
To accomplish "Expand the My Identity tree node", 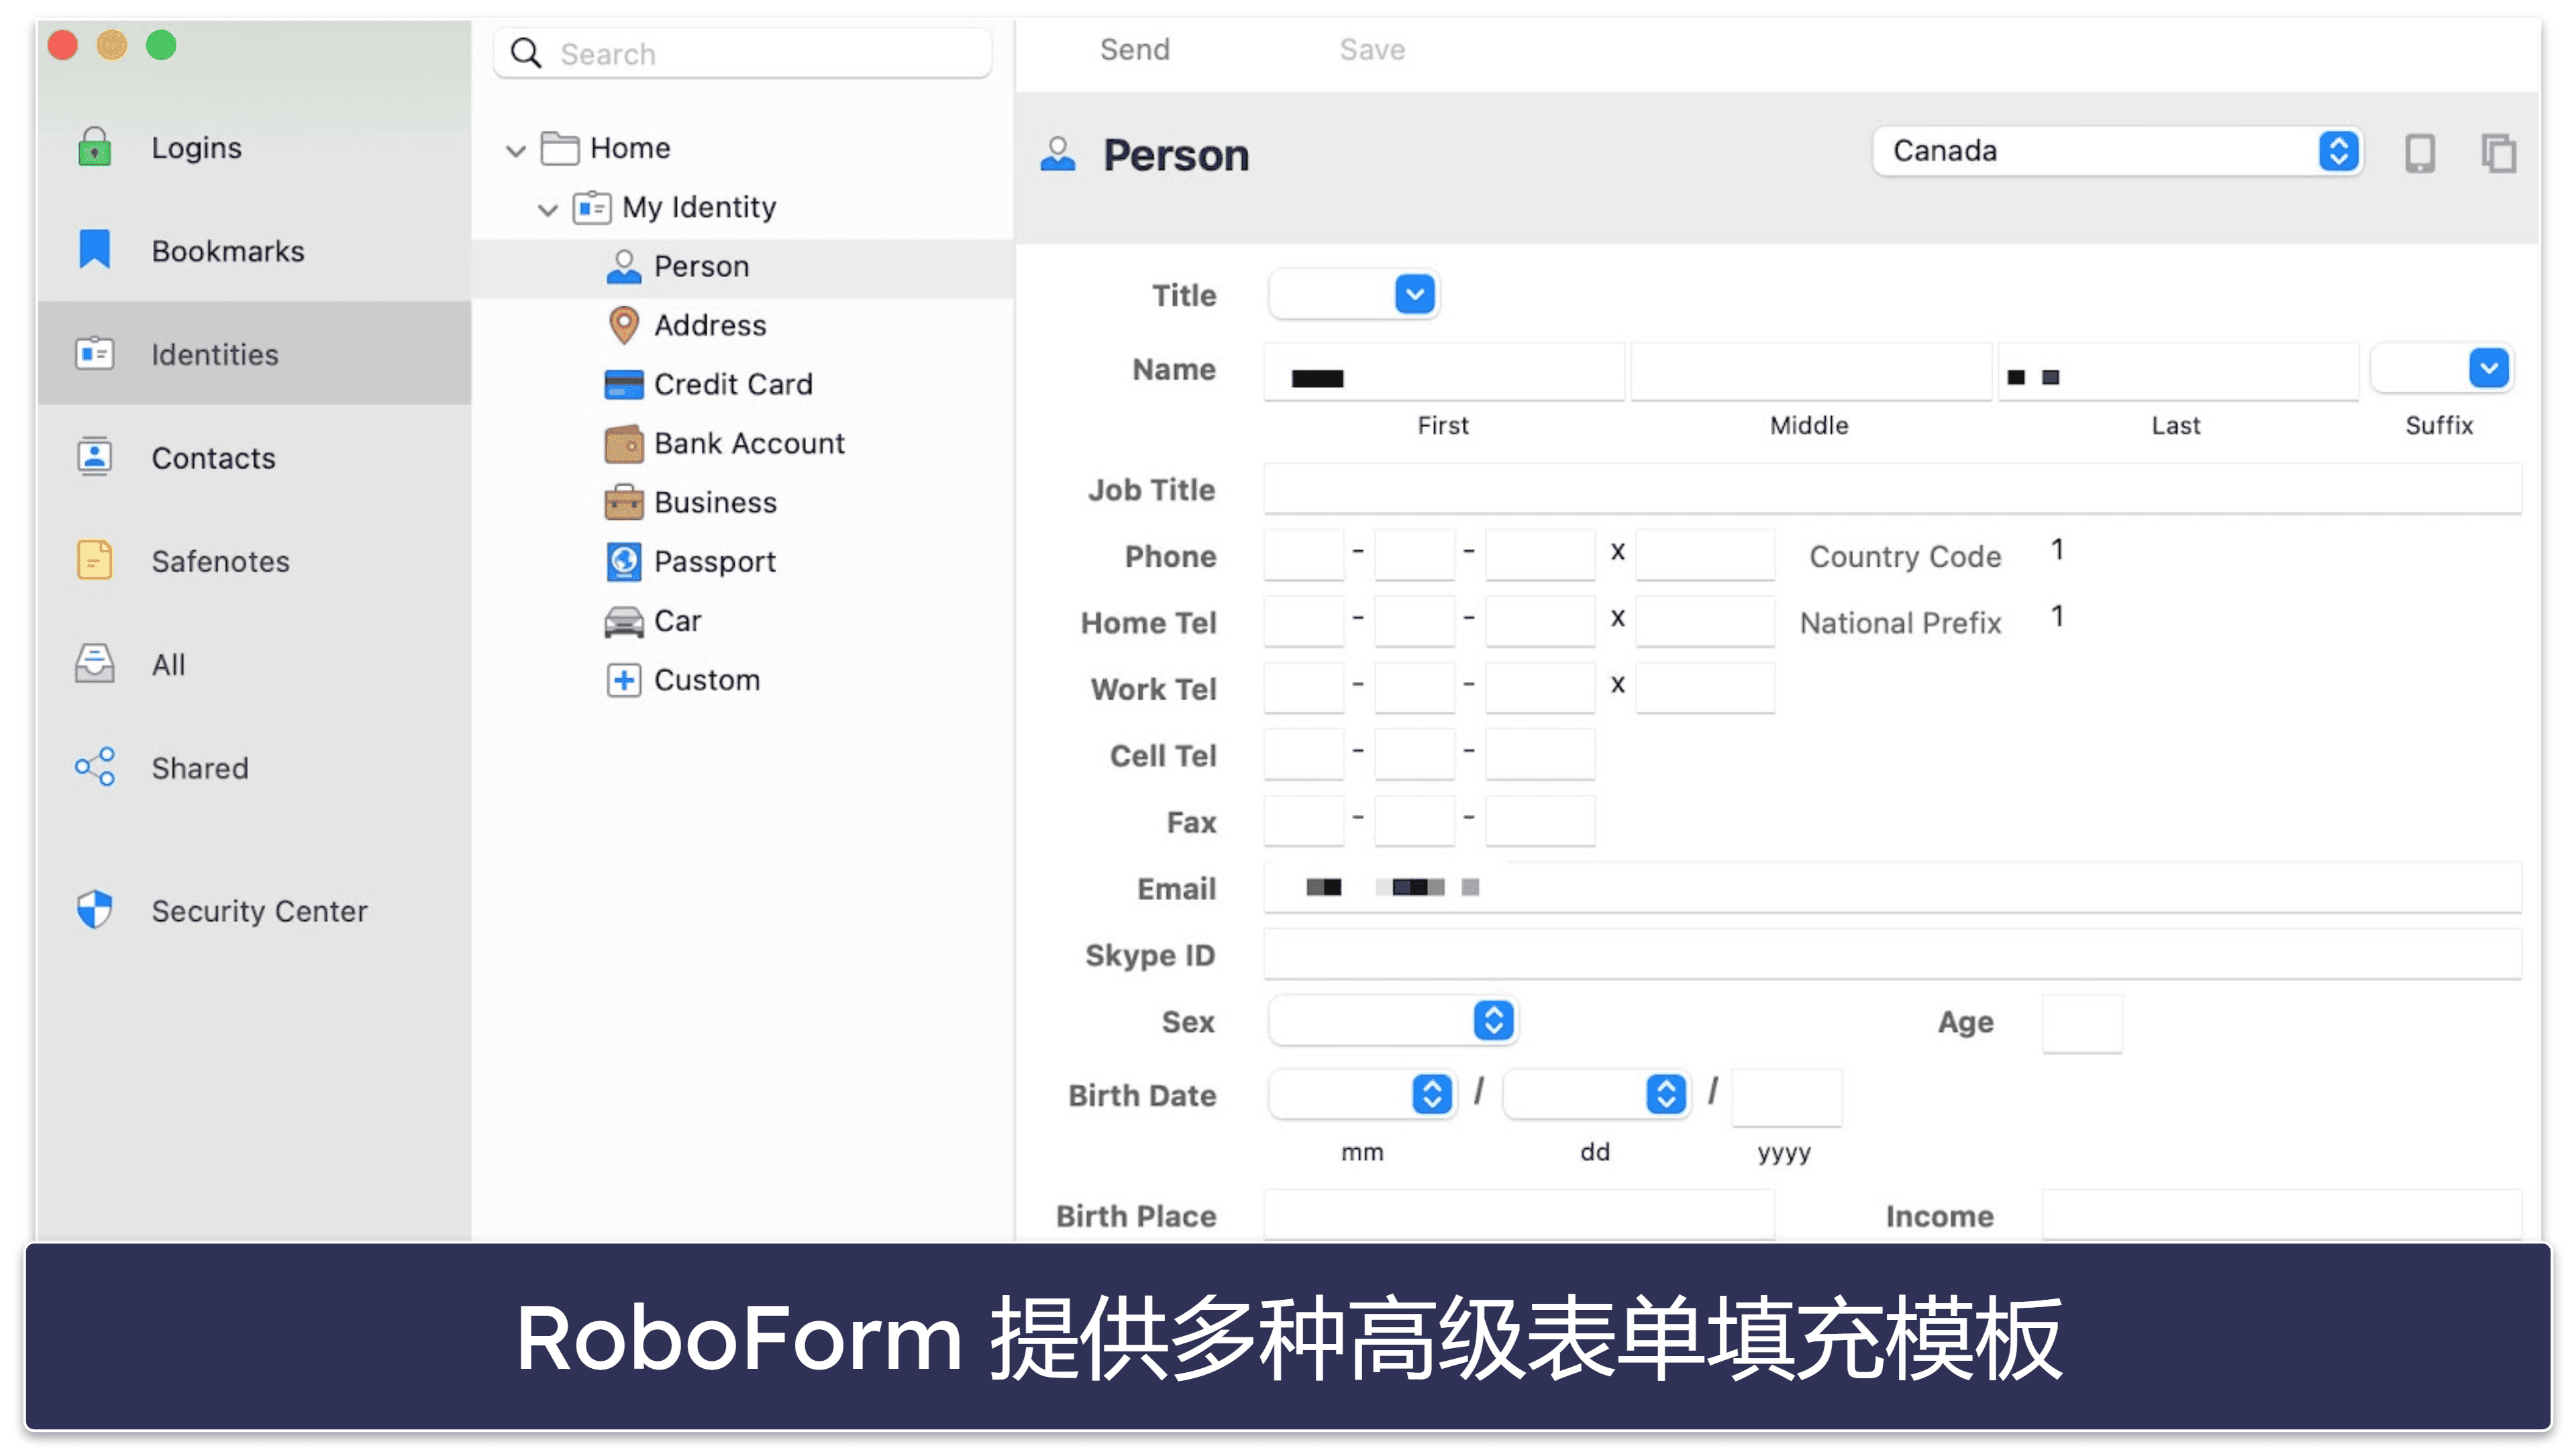I will coord(545,207).
